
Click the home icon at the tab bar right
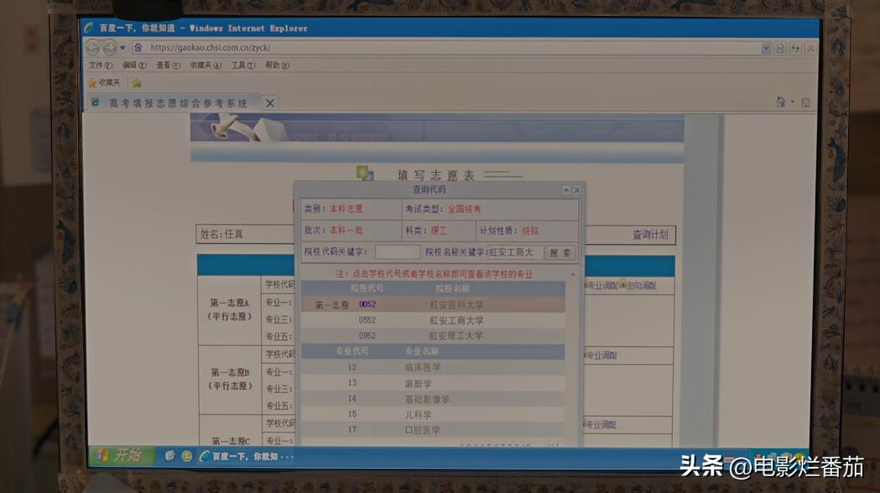click(x=779, y=101)
